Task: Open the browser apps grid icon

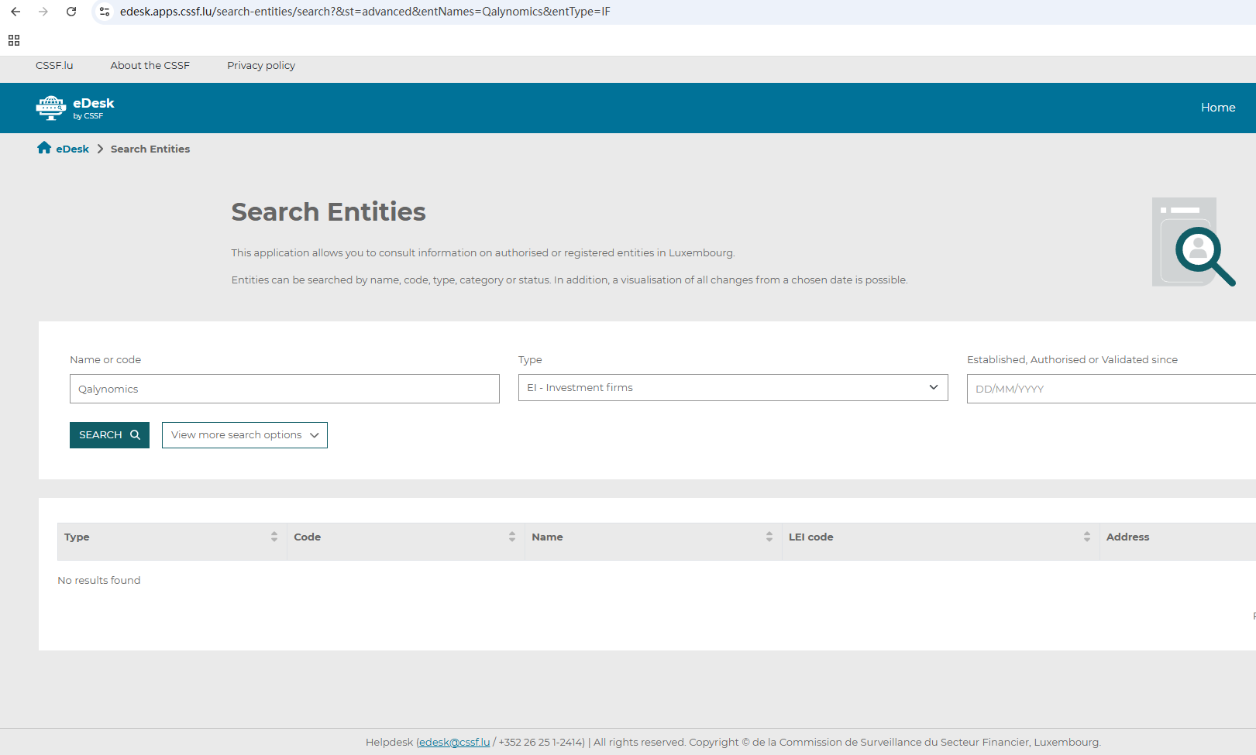Action: pos(14,40)
